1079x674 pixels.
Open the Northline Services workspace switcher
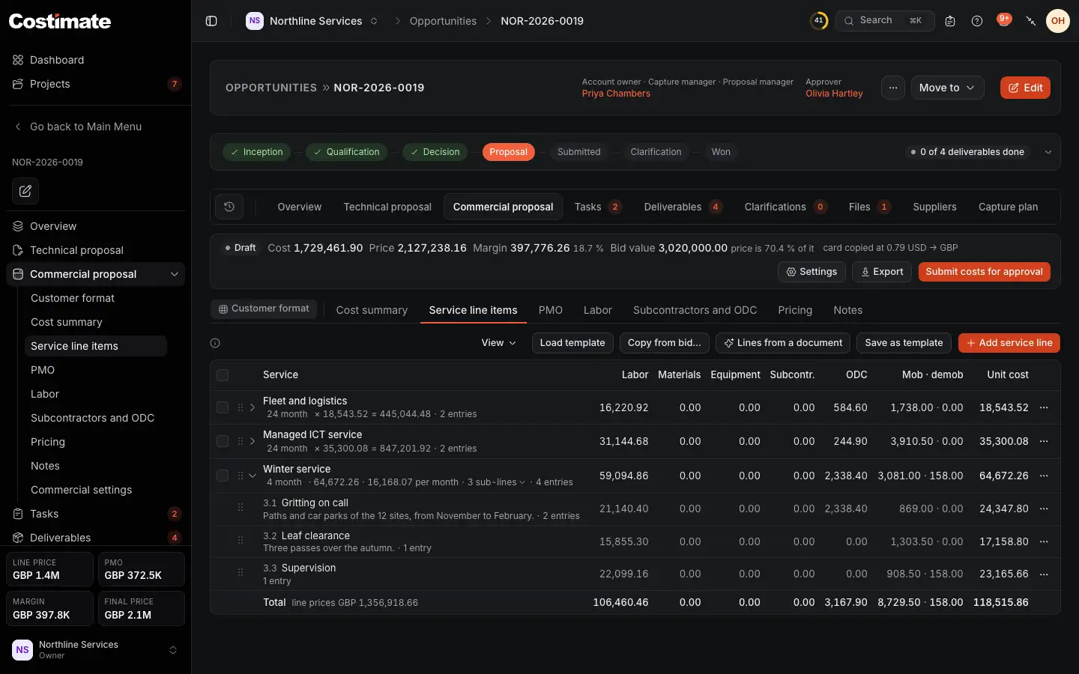click(312, 21)
